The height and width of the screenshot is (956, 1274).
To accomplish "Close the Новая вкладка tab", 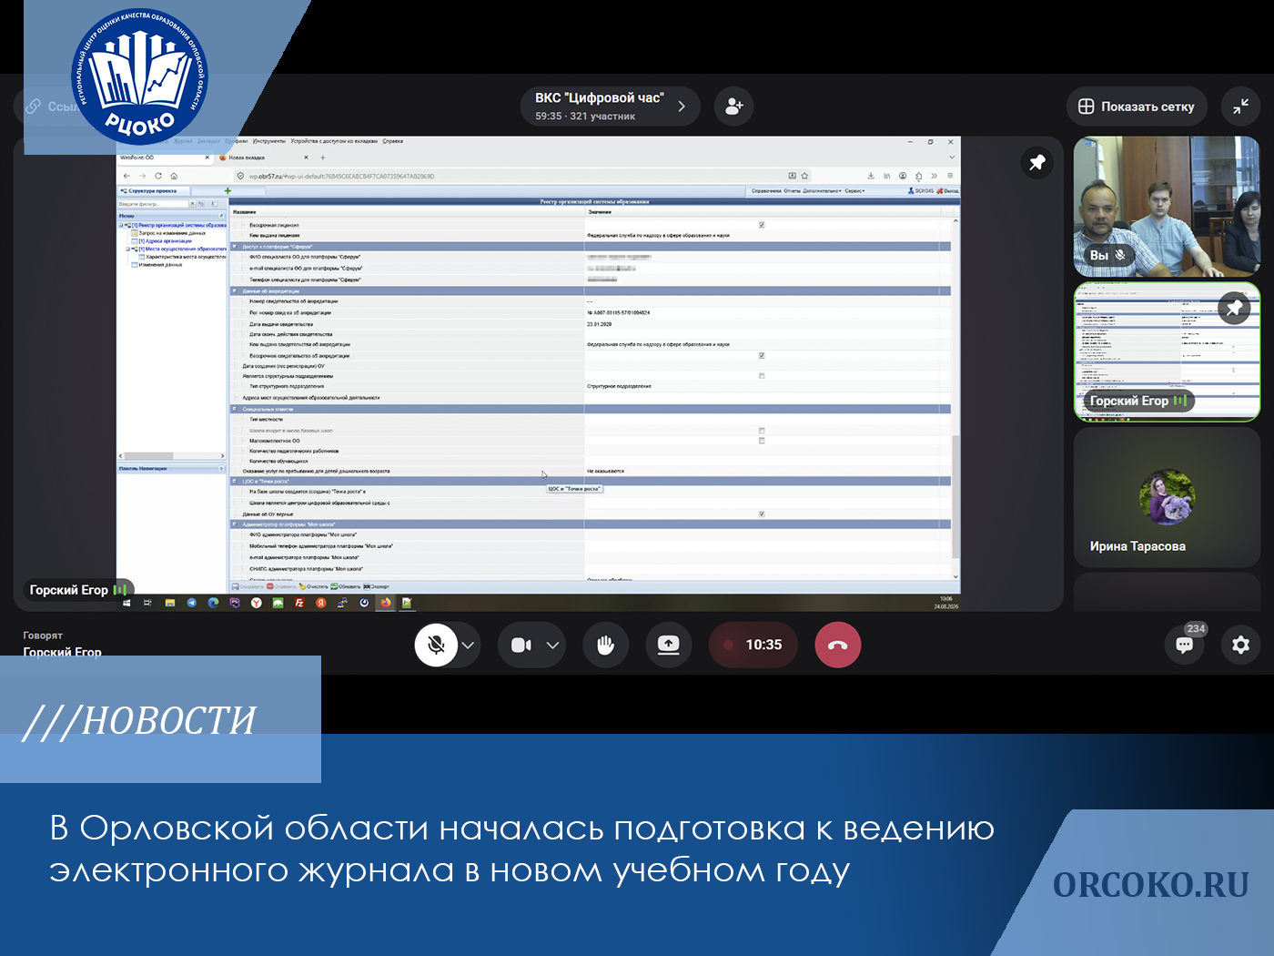I will [306, 158].
